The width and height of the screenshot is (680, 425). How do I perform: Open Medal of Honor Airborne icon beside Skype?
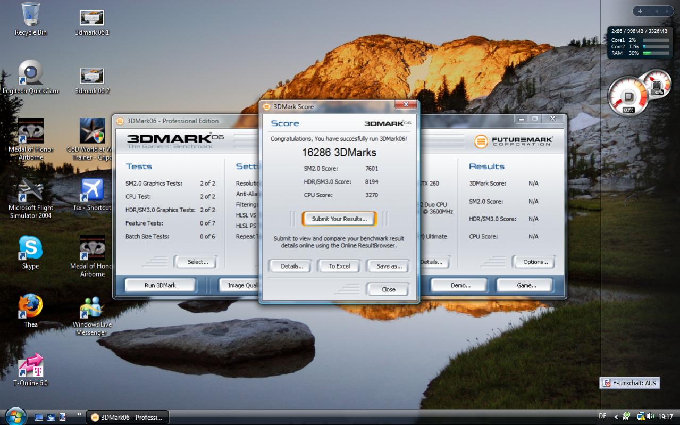coord(92,256)
